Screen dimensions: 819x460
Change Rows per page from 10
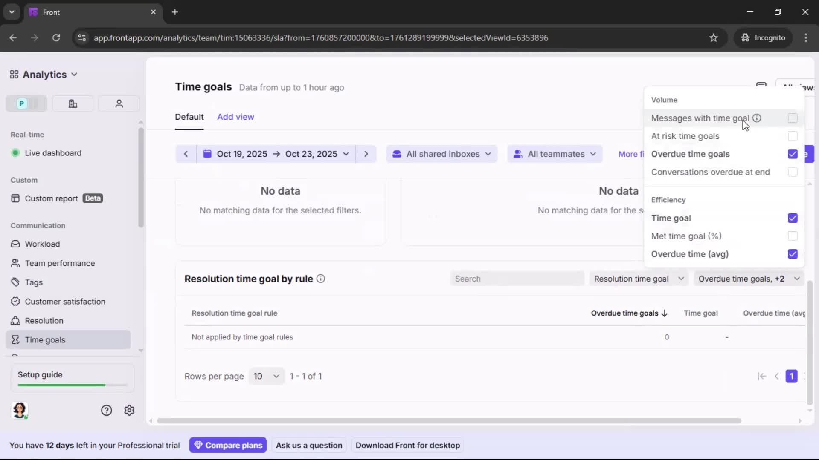point(266,376)
